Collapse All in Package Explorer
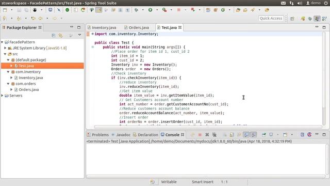The width and height of the screenshot is (330, 186). pos(54,36)
